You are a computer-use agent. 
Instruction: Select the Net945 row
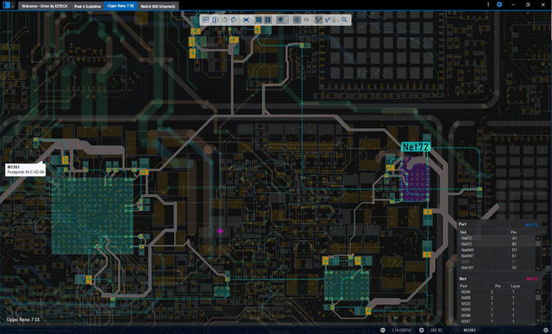(497, 250)
